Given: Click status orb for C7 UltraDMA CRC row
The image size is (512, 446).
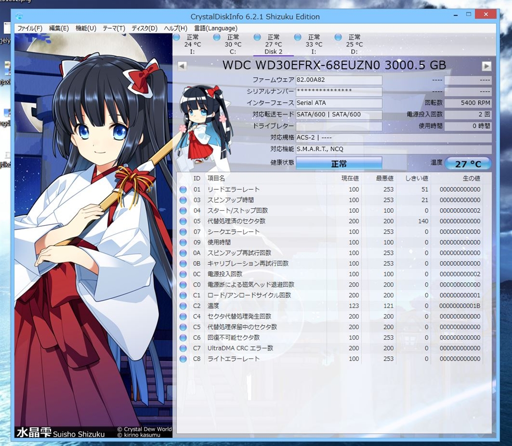Looking at the screenshot, I should pyautogui.click(x=183, y=348).
